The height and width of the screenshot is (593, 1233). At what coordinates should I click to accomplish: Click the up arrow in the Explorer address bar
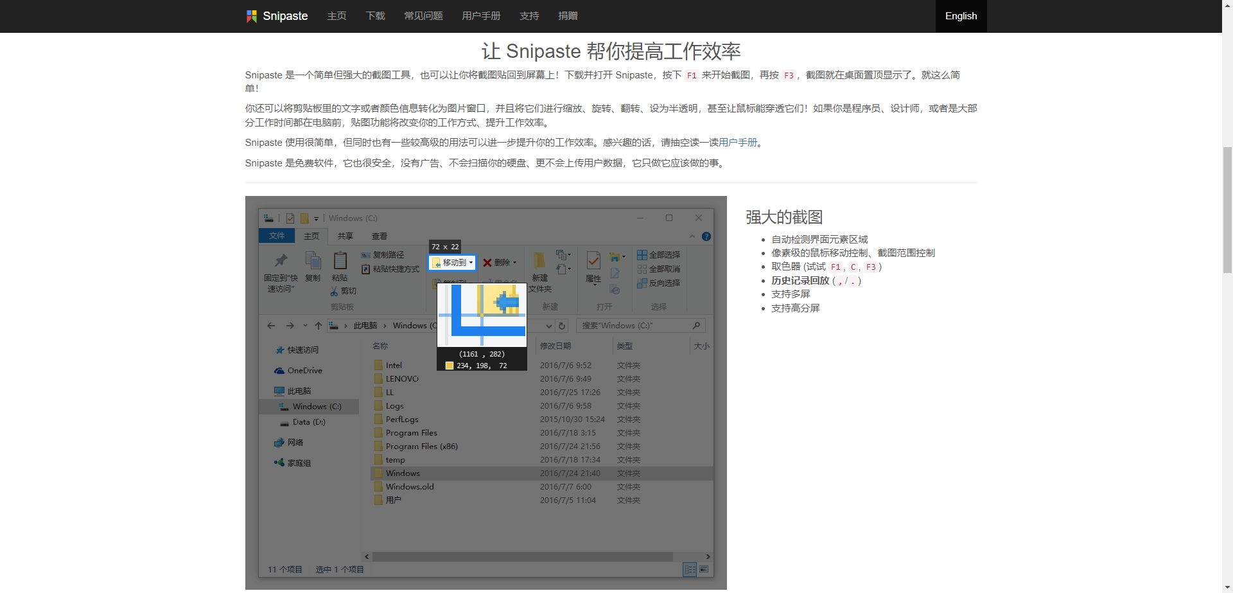[x=319, y=326]
